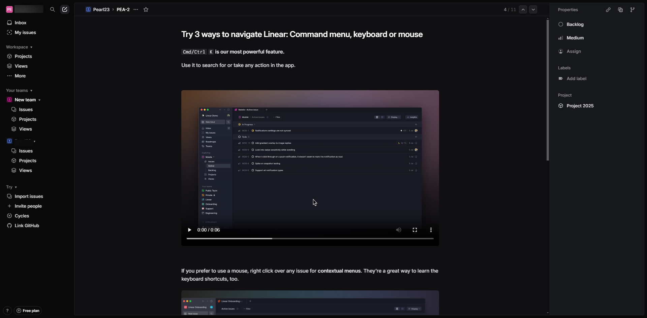Open the Project 2025 selector
647x318 pixels.
click(x=576, y=106)
